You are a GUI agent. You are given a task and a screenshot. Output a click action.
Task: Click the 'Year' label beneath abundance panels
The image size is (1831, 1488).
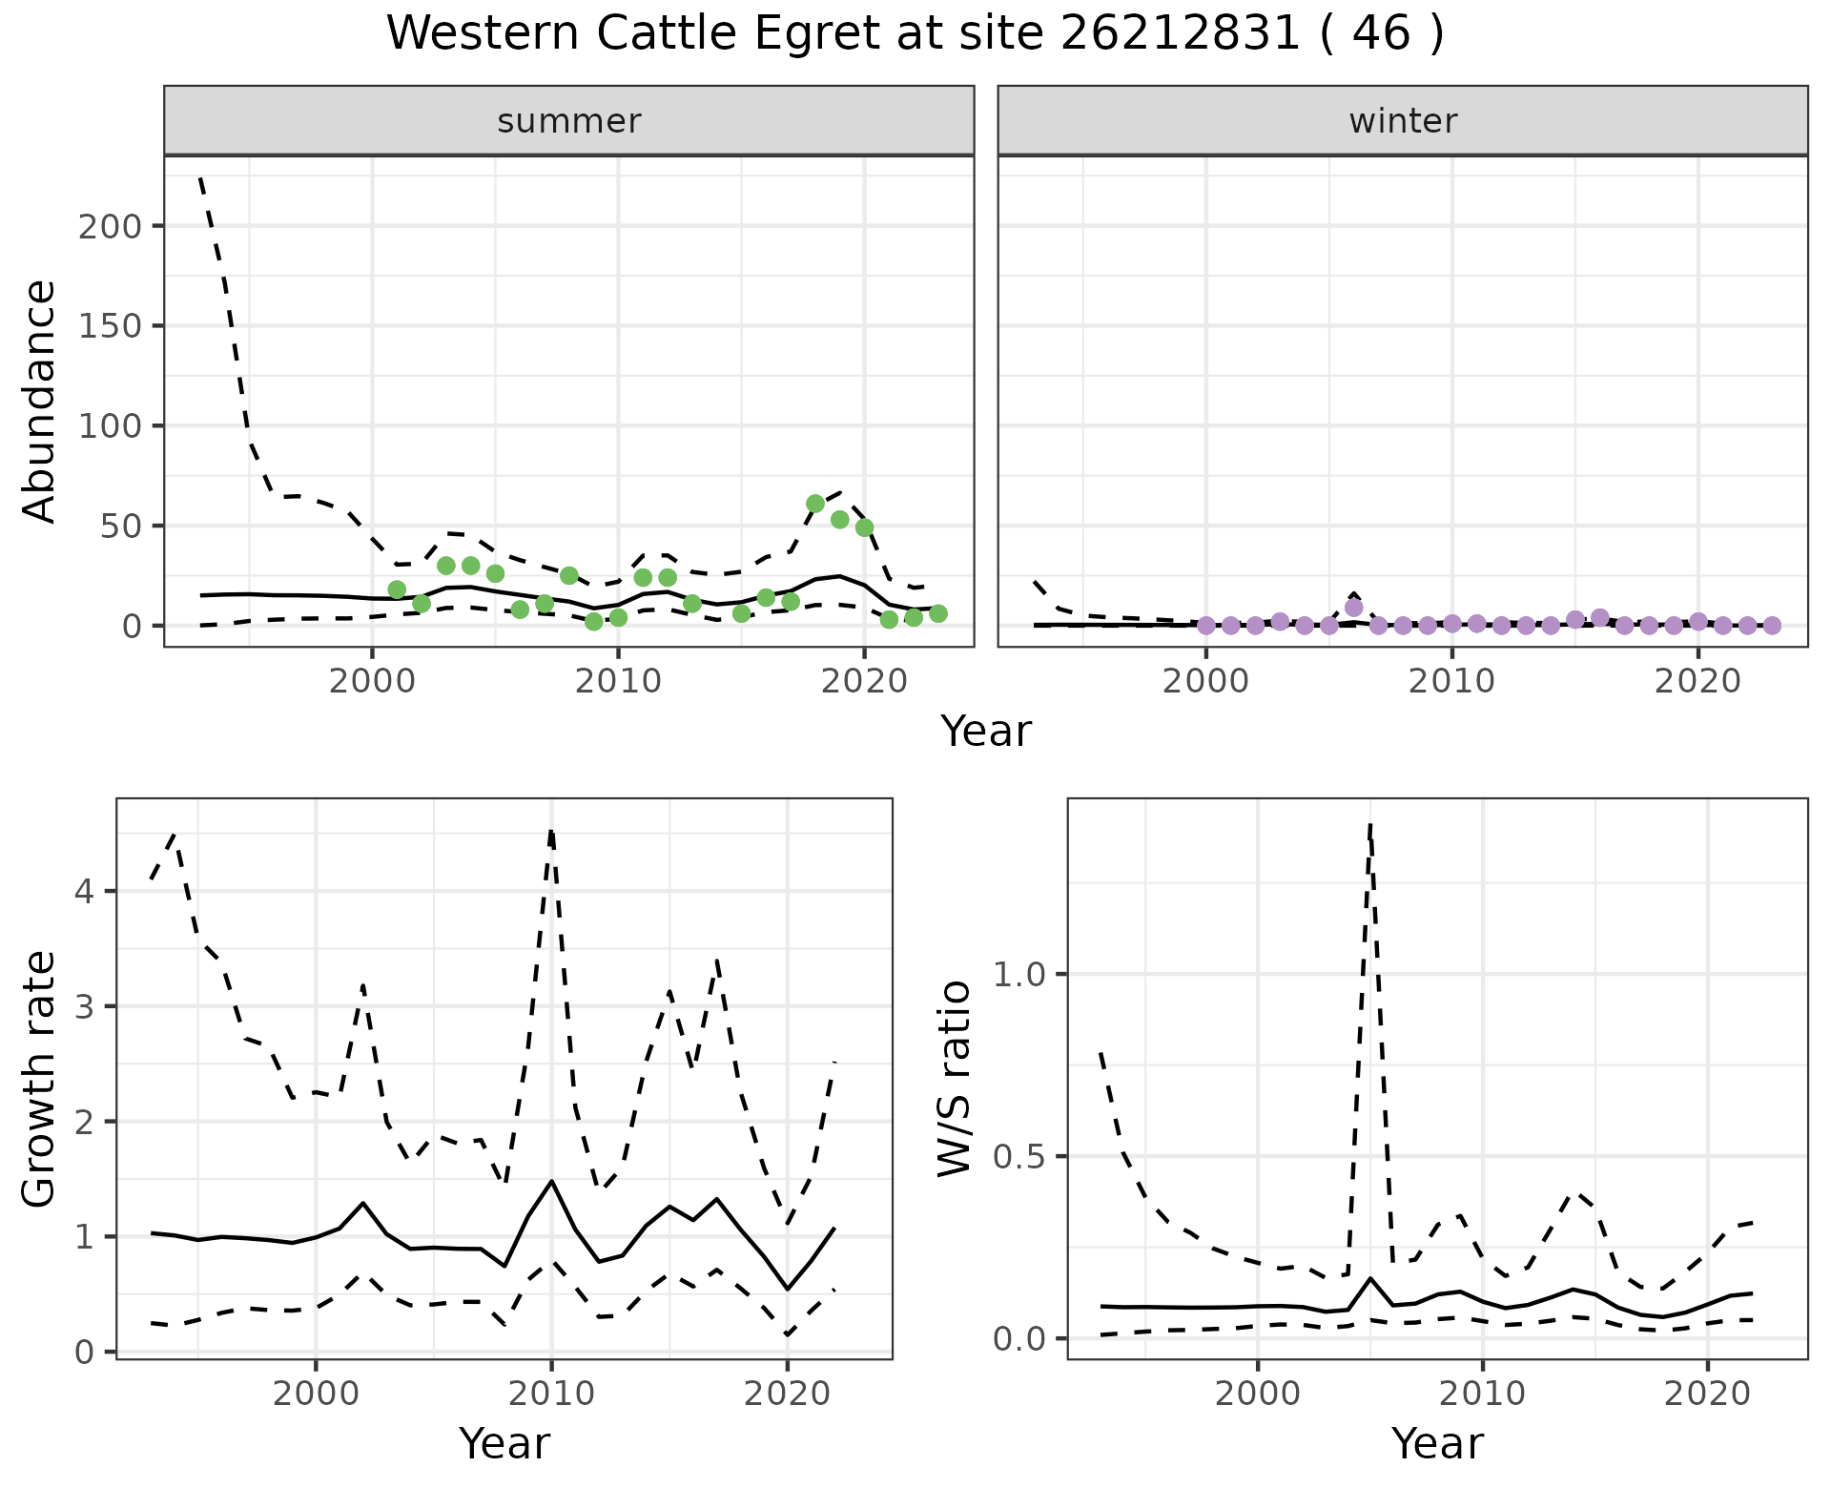(985, 732)
